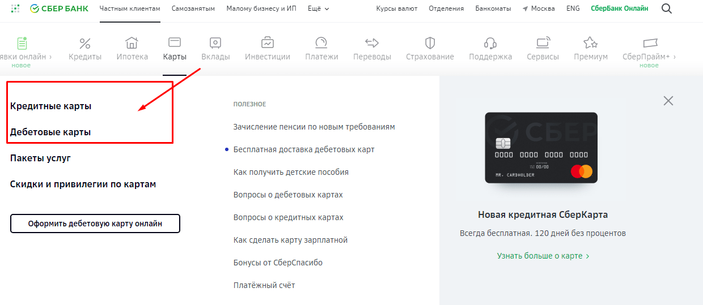The width and height of the screenshot is (703, 305).
Task: Click the Премиум star icon
Action: 591,42
